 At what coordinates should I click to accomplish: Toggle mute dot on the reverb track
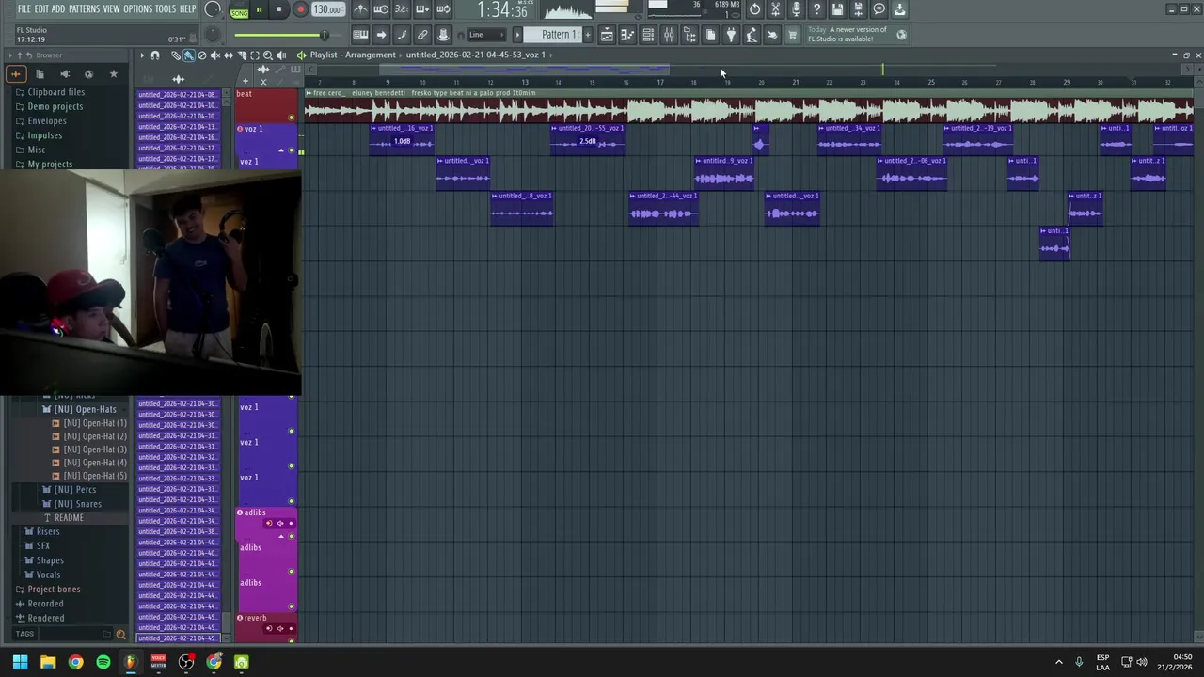tap(291, 639)
